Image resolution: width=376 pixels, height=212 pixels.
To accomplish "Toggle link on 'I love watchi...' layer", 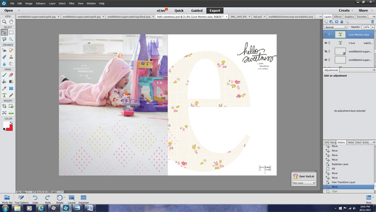I will (x=329, y=43).
